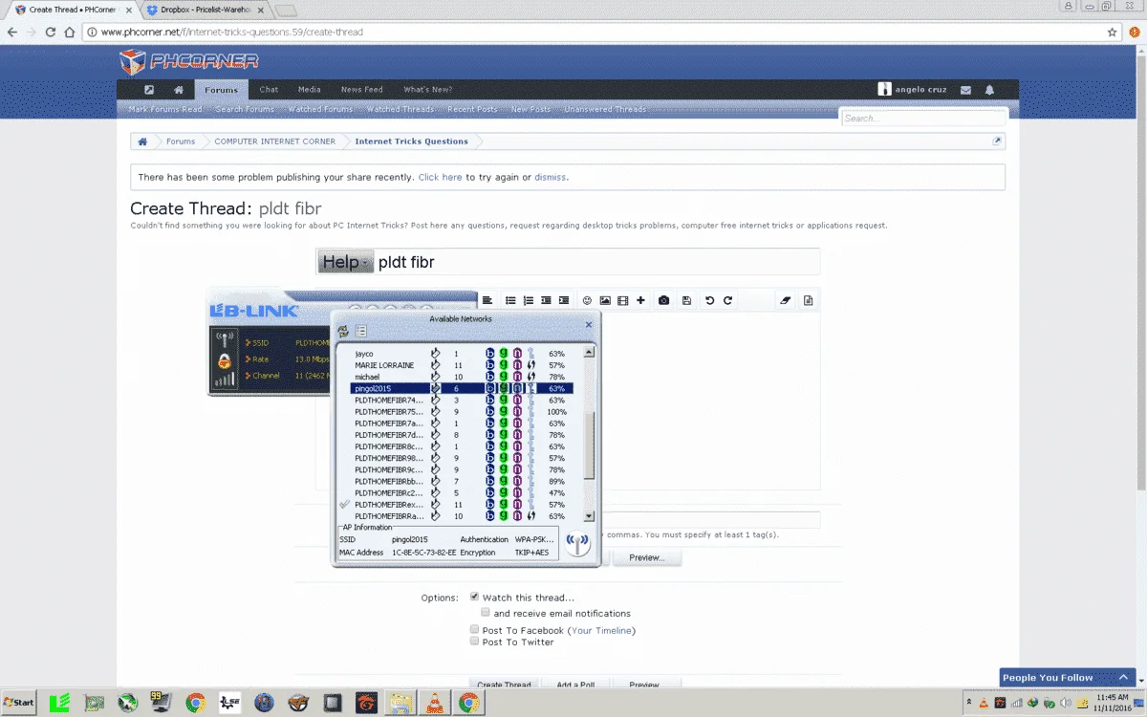Toggle Watch this thread checkbox
The image size is (1147, 717).
474,597
